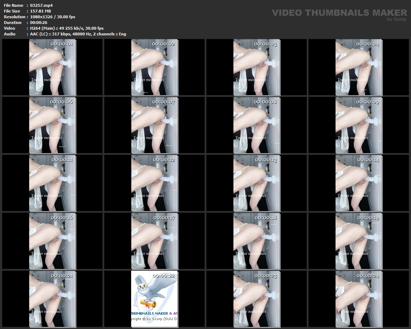
Task: Select the frame at 00:00:02
Action: click(x=154, y=67)
